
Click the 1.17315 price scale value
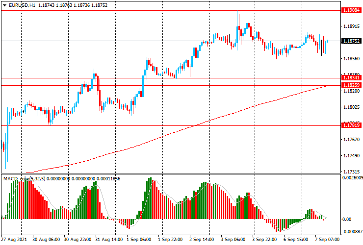351,172
